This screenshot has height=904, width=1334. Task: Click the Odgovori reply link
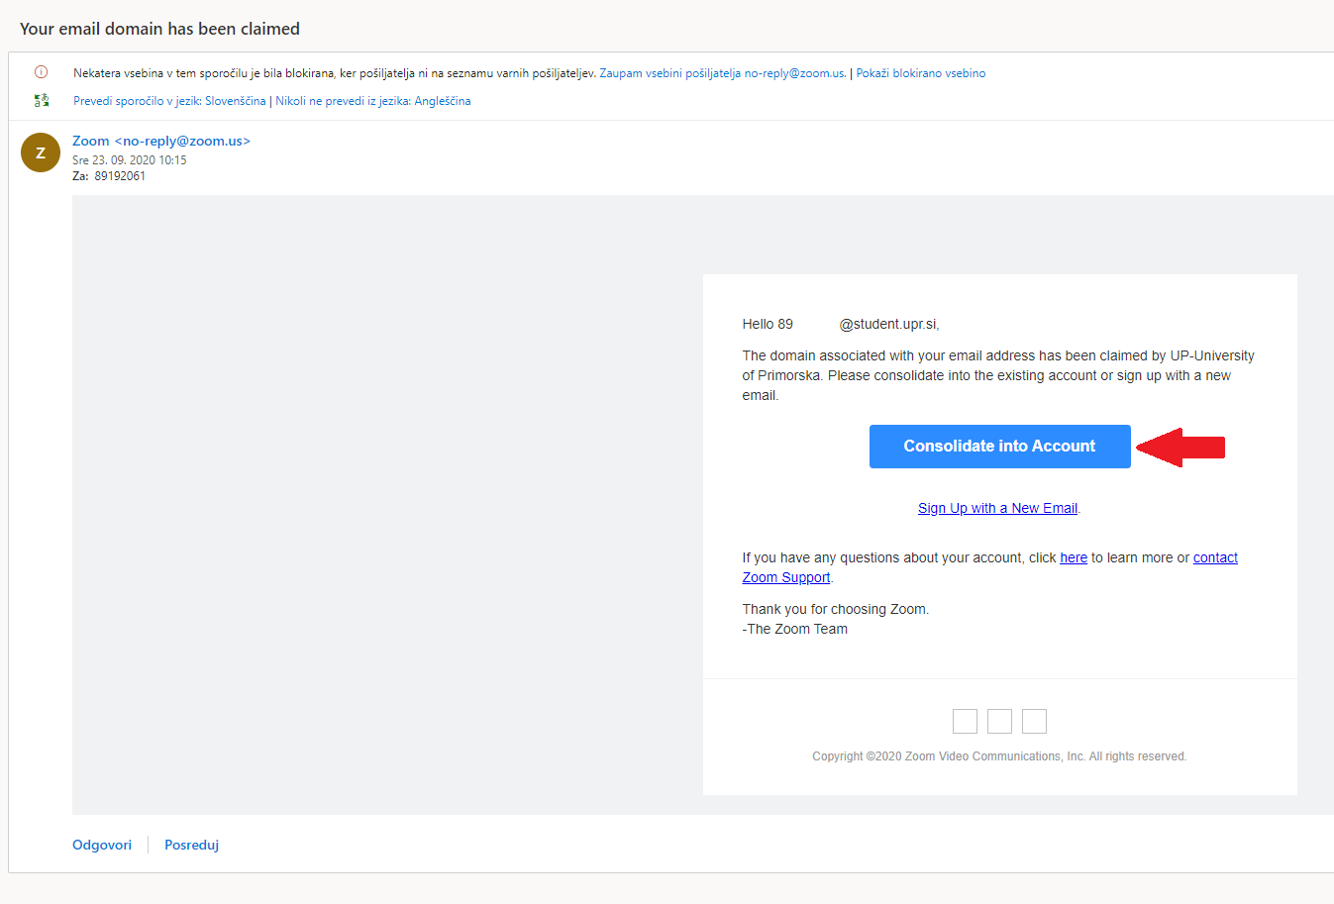tap(102, 845)
